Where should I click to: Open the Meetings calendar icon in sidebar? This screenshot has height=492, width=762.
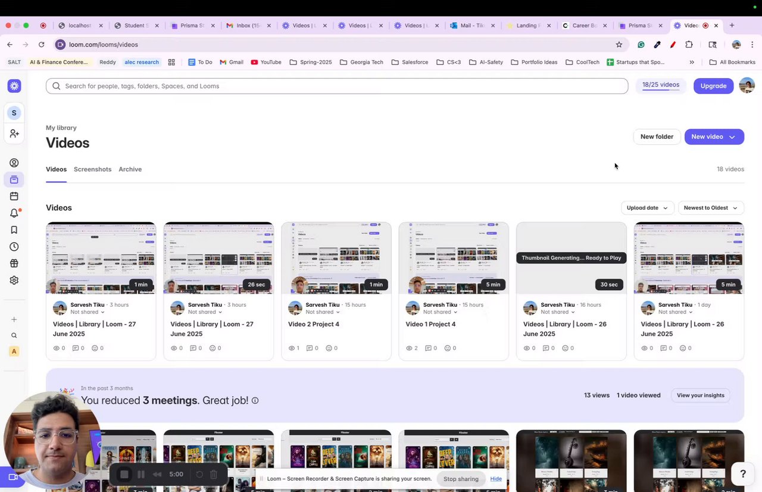pyautogui.click(x=14, y=197)
